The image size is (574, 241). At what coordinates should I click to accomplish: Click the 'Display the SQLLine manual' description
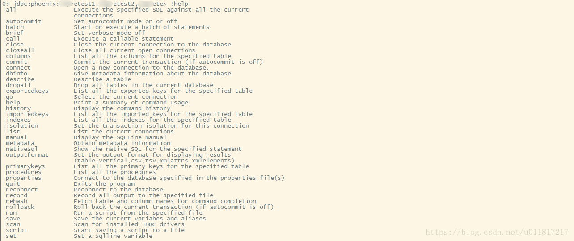[120, 137]
